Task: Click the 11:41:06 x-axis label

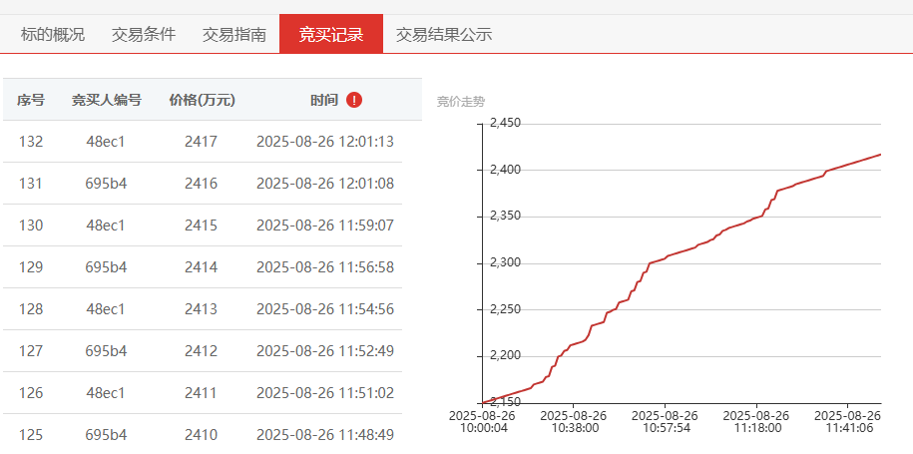Action: (848, 422)
